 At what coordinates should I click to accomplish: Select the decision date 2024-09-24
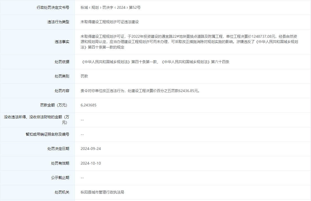tap(91, 149)
